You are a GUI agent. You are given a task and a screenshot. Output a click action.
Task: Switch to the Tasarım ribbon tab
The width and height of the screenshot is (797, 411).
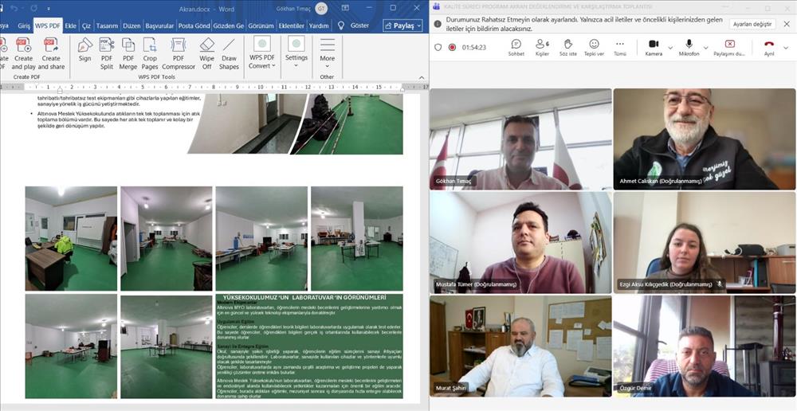(x=106, y=25)
